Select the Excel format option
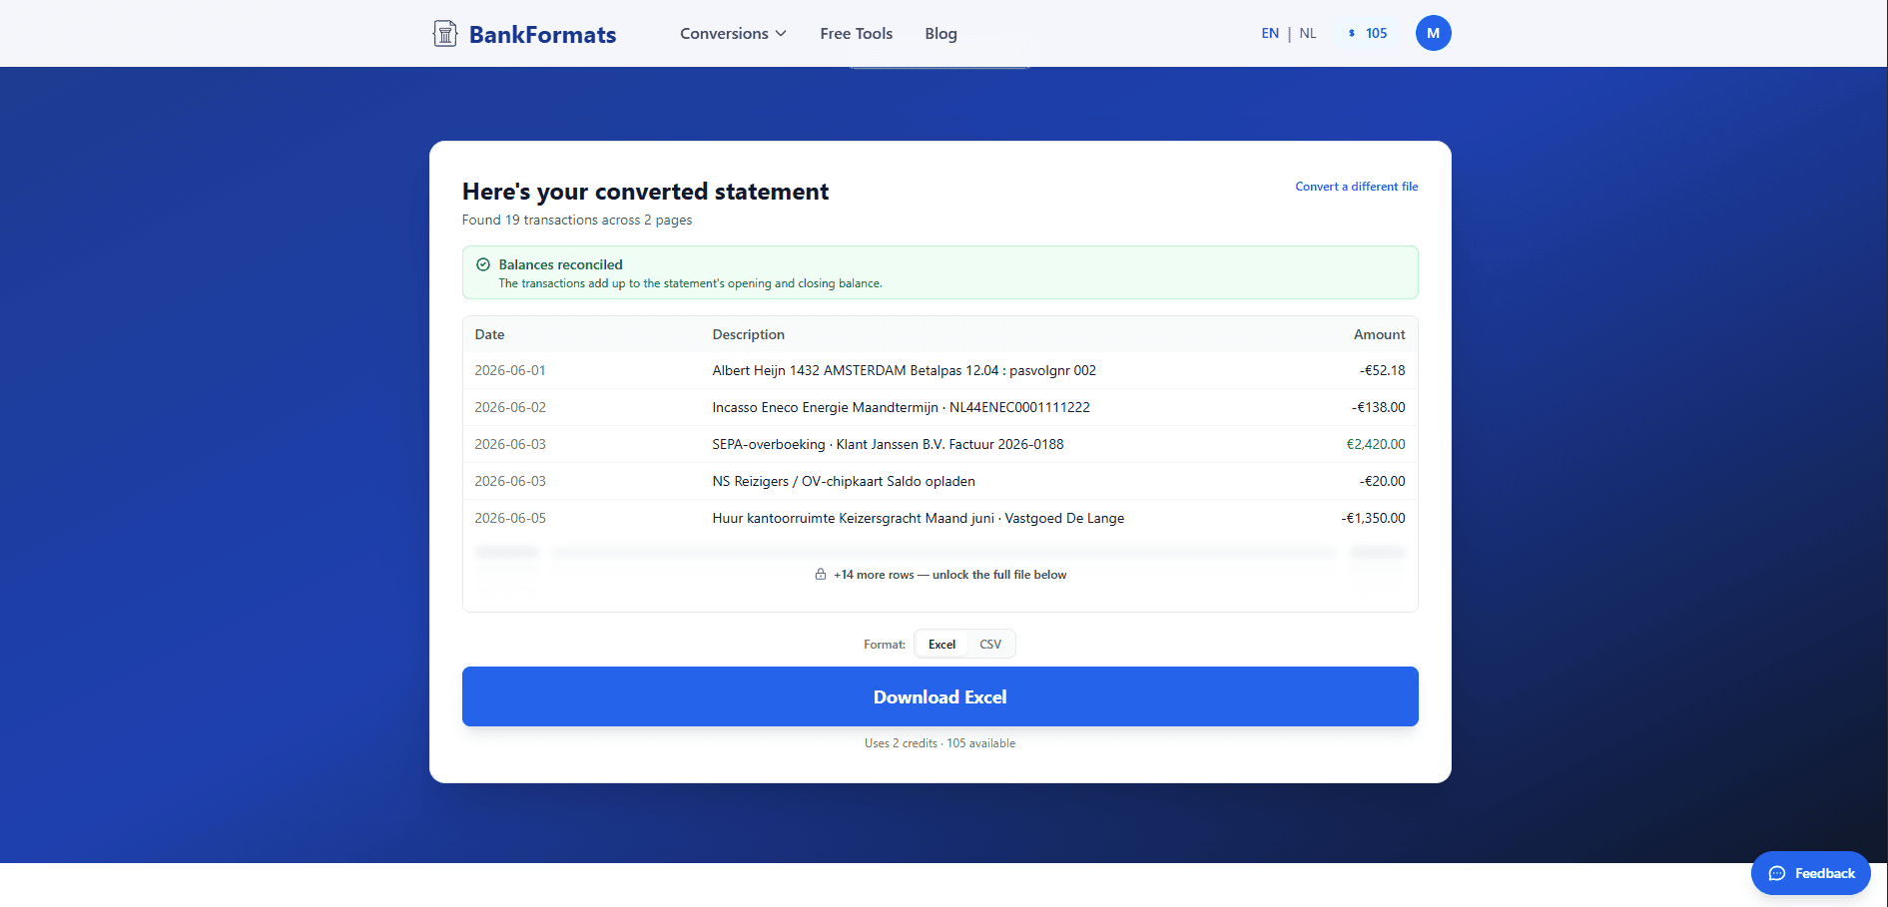The height and width of the screenshot is (907, 1888). (942, 645)
